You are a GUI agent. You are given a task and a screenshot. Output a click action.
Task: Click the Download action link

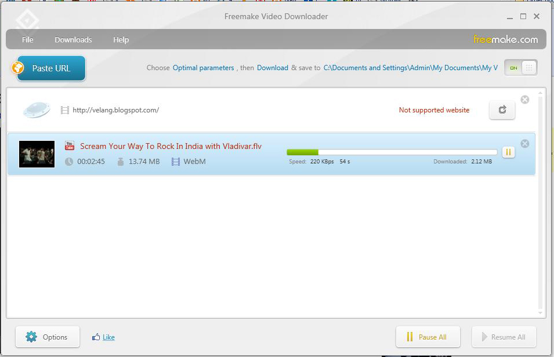(x=273, y=68)
